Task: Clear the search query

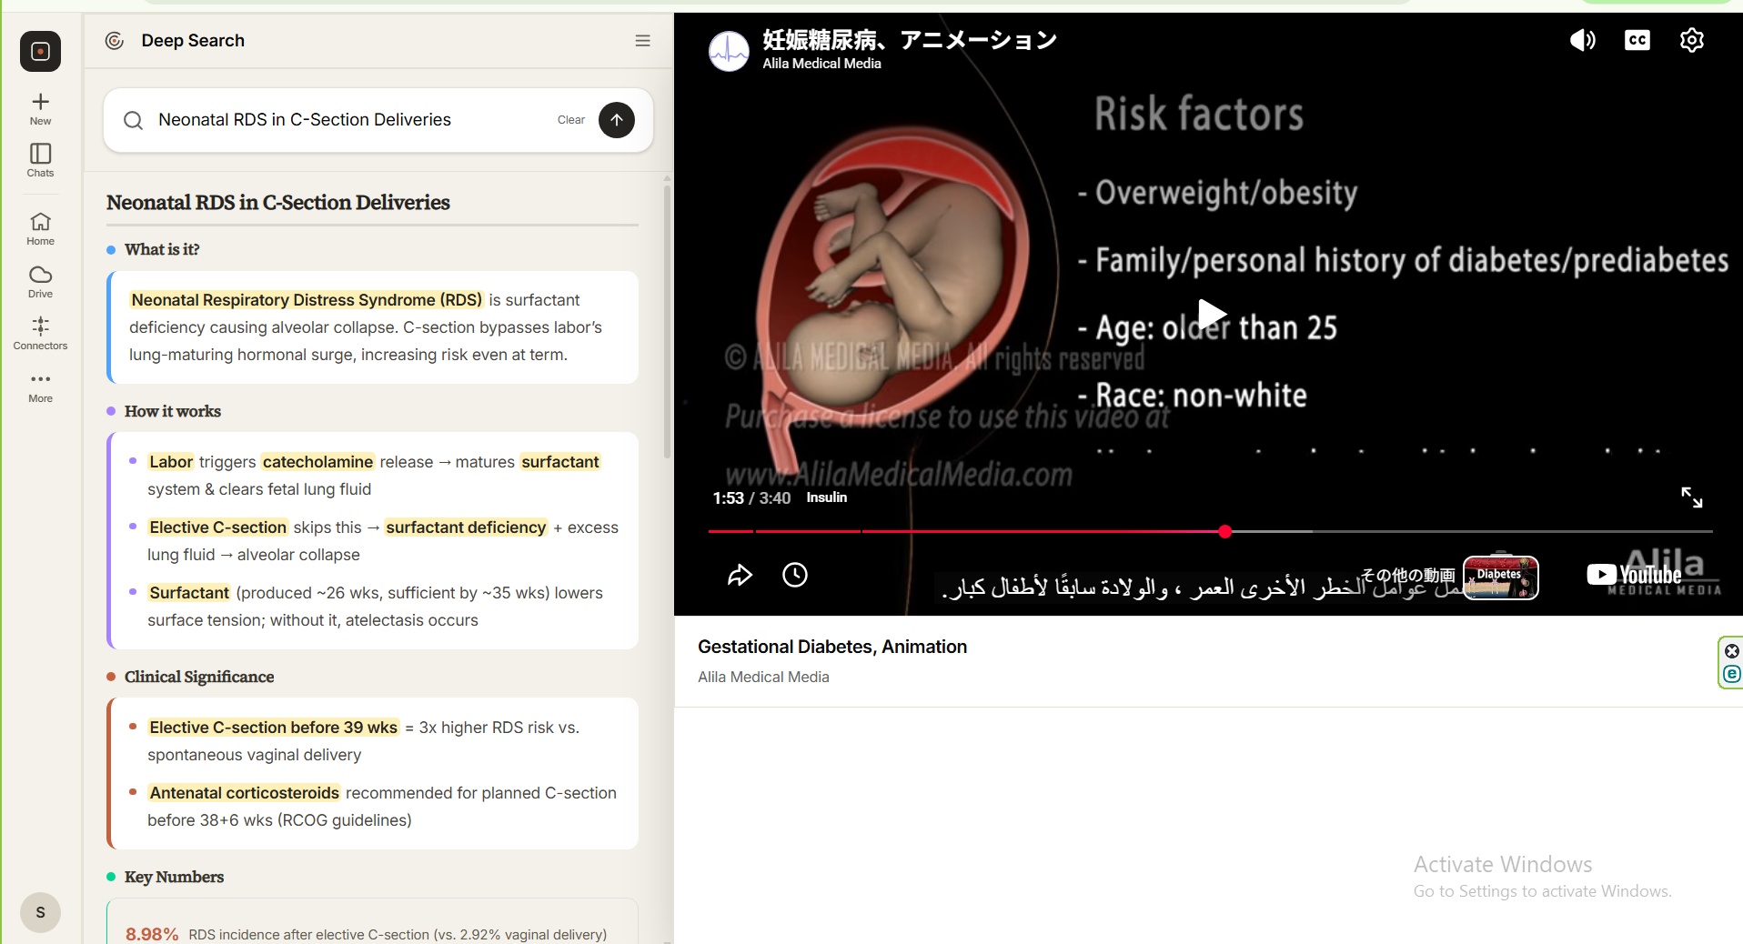Action: coord(571,120)
